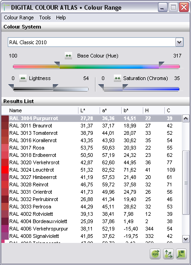The height and width of the screenshot is (265, 191).
Task: Select row 'RAL 3013 Tomatenrot'
Action: [92, 133]
